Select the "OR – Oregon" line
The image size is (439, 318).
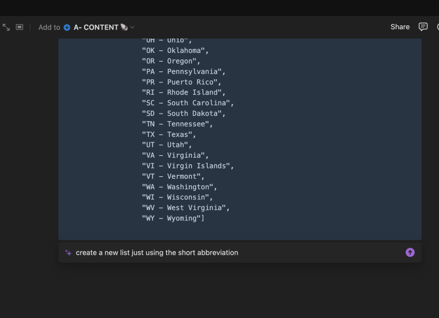click(x=171, y=61)
